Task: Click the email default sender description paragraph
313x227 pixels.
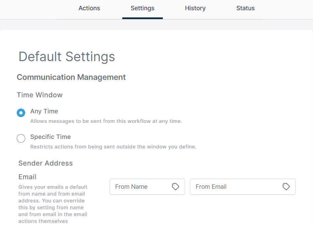Action: click(53, 204)
